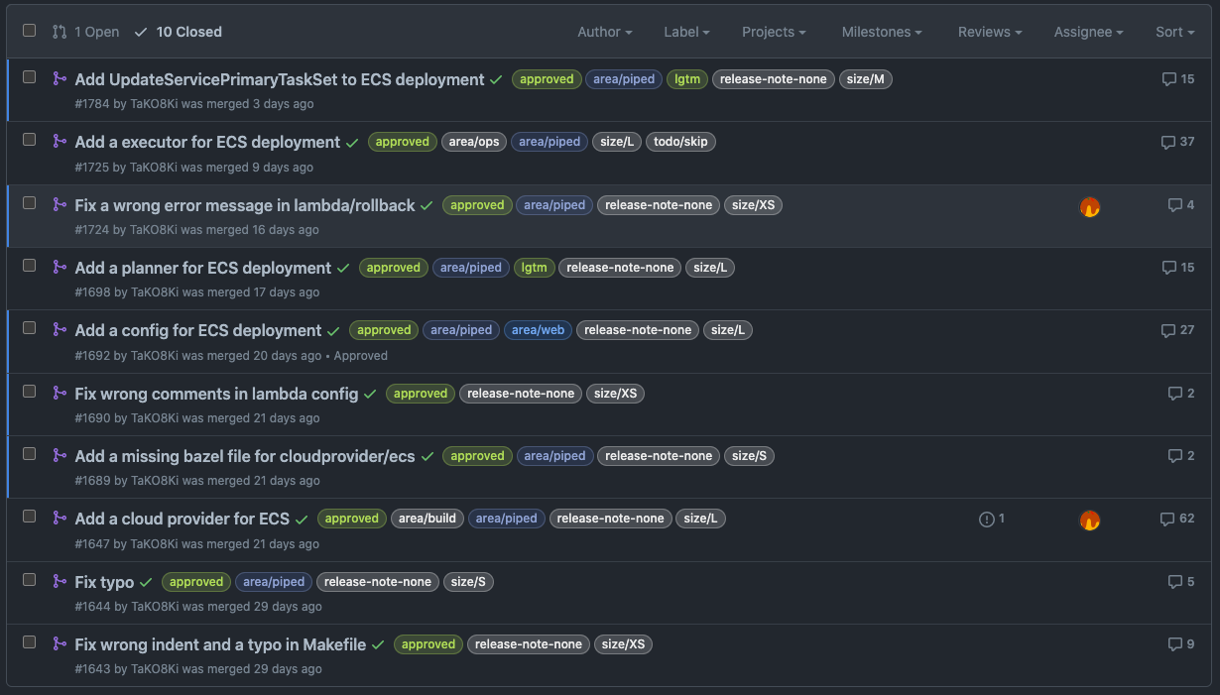Click assignee avatar on lambda/rollback PR row
Image resolution: width=1220 pixels, height=695 pixels.
pos(1090,207)
